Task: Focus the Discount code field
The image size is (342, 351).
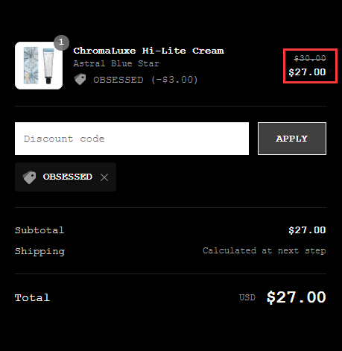Action: (x=132, y=139)
